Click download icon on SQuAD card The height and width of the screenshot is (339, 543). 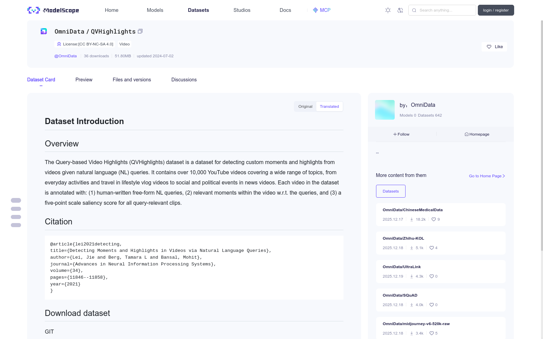pos(412,305)
